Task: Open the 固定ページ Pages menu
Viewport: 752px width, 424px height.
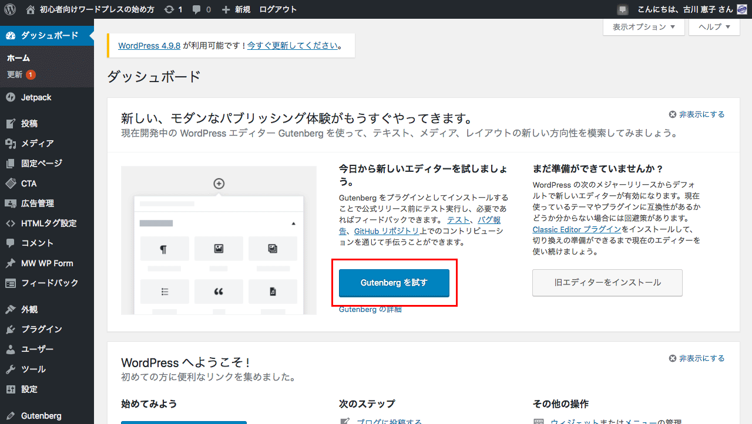Action: pos(42,164)
